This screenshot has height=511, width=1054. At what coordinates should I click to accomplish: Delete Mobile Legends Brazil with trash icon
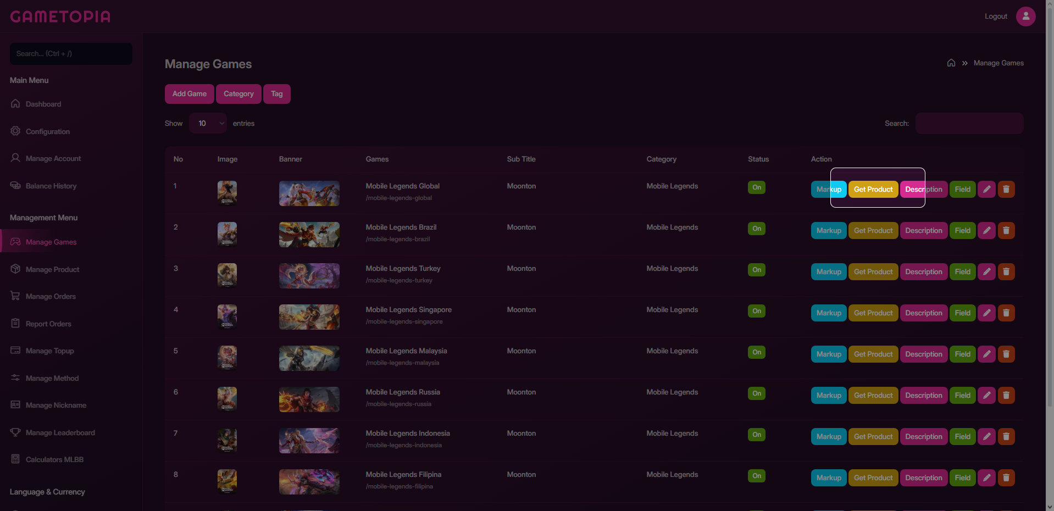[1006, 230]
